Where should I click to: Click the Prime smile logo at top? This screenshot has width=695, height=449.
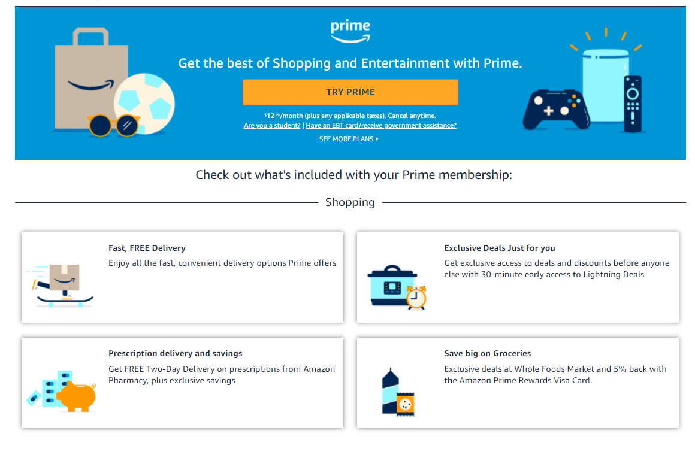(x=350, y=30)
